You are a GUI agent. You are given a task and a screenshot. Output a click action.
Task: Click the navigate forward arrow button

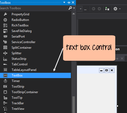(x=99, y=9)
